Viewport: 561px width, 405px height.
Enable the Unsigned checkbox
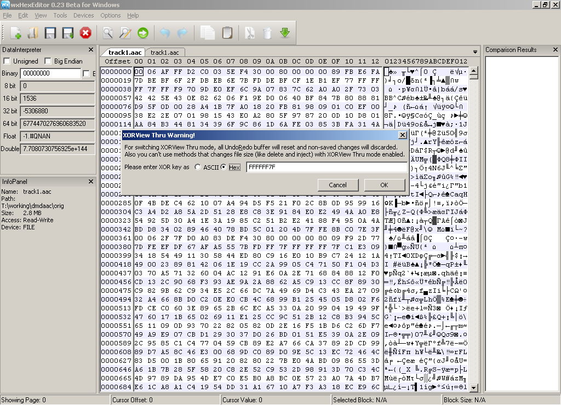coord(7,61)
